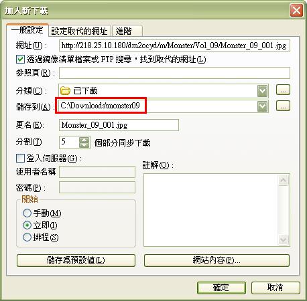Click the 確定 confirm button
The height and width of the screenshot is (301, 307).
(x=221, y=288)
